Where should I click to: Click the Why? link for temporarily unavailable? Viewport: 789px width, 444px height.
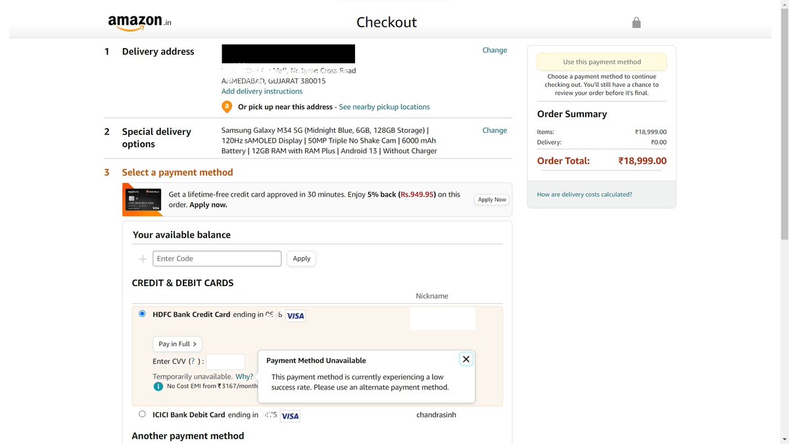pyautogui.click(x=244, y=377)
